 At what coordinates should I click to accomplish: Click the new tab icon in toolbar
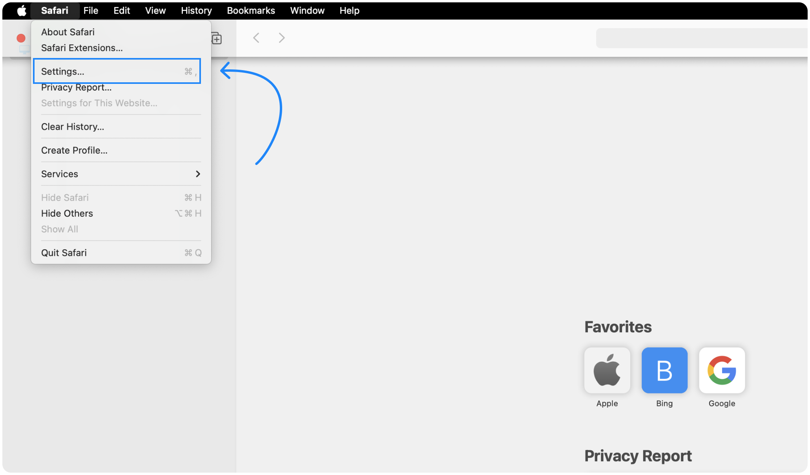(x=216, y=38)
